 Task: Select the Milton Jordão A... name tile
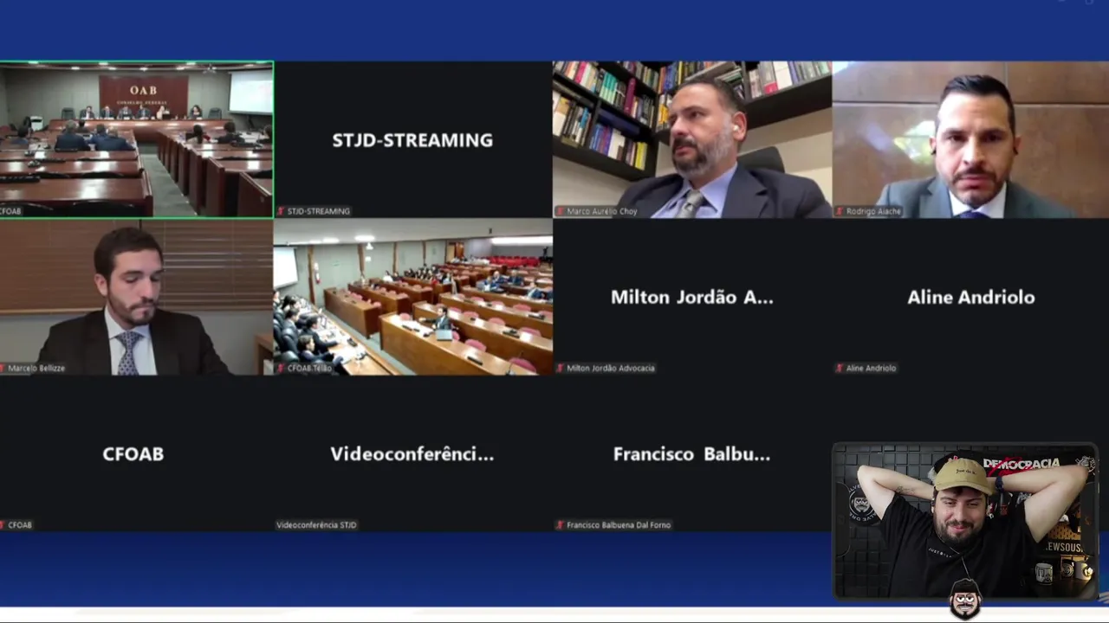pyautogui.click(x=692, y=297)
